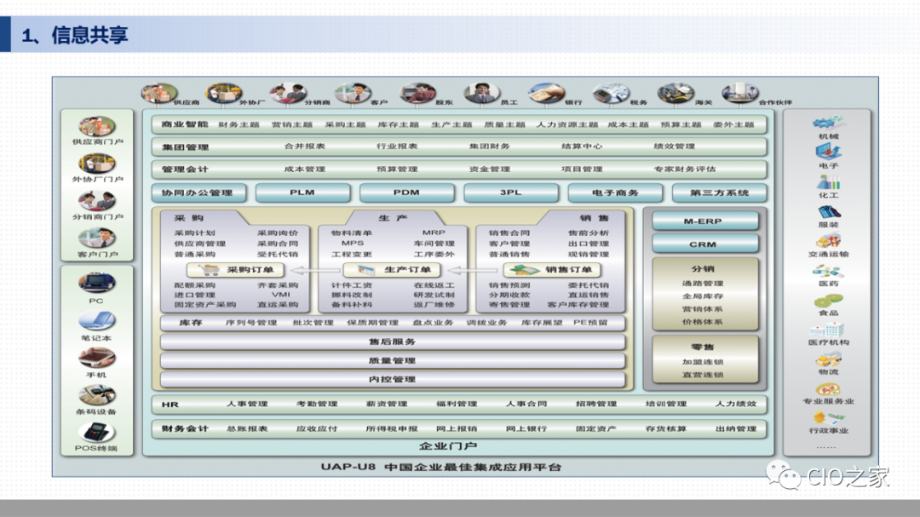Click the 笔记本 laptop icon
Viewport: 920px width, 517px height.
click(x=97, y=320)
